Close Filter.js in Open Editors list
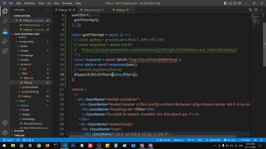The height and width of the screenshot is (149, 266). pyautogui.click(x=17, y=20)
